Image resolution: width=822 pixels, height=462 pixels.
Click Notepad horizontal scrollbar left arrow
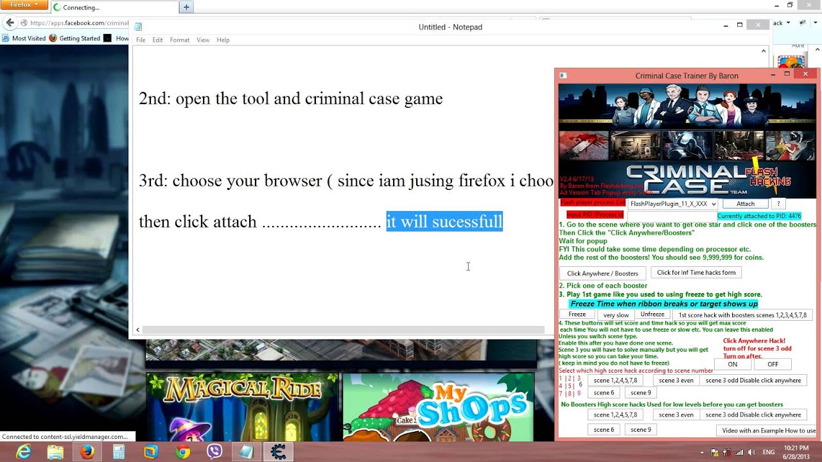[x=137, y=330]
